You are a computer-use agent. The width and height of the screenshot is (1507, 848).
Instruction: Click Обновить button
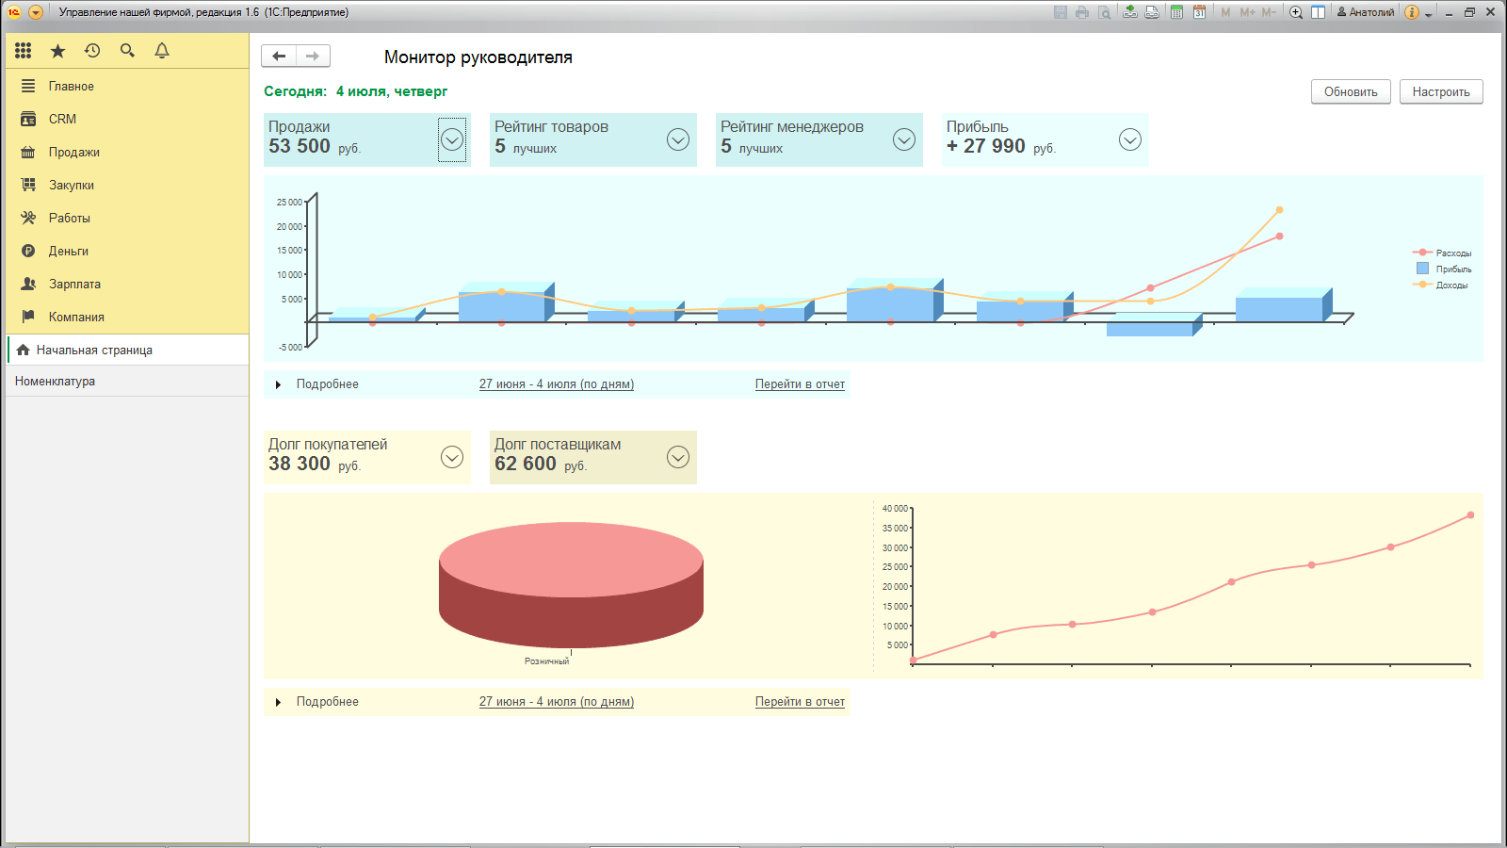pos(1351,91)
